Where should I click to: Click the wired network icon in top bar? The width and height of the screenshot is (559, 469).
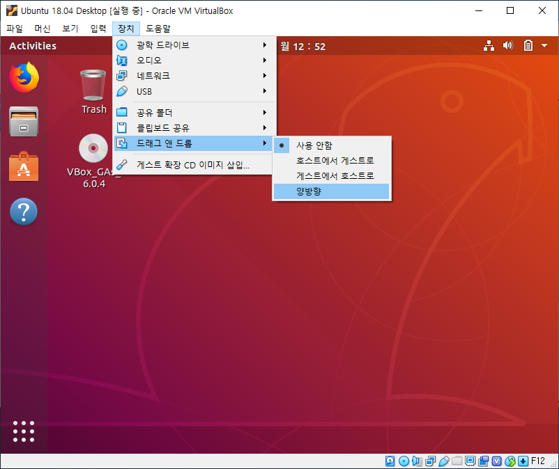[x=489, y=45]
